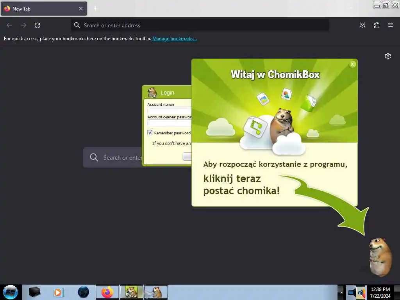400x300 pixels.
Task: Go back to the previous page
Action: (9, 25)
